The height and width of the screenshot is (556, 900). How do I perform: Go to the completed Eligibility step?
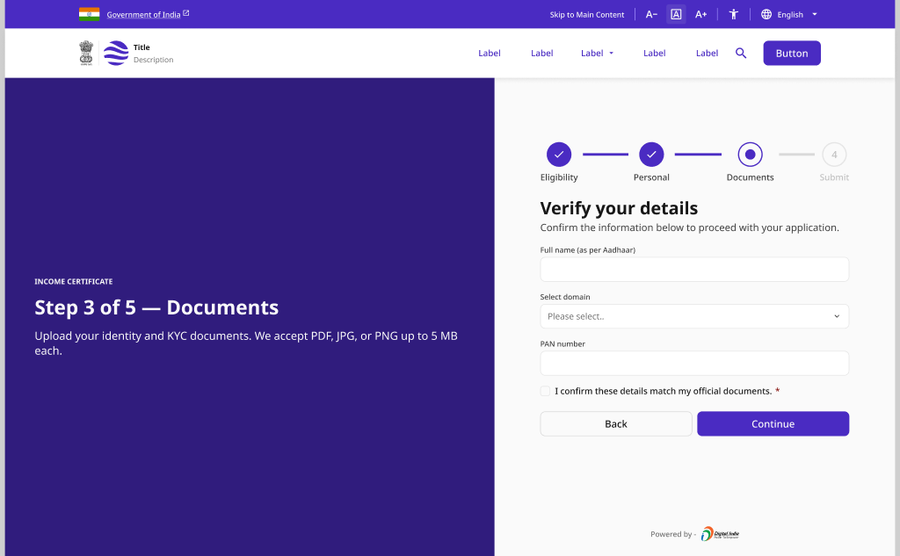(x=558, y=155)
